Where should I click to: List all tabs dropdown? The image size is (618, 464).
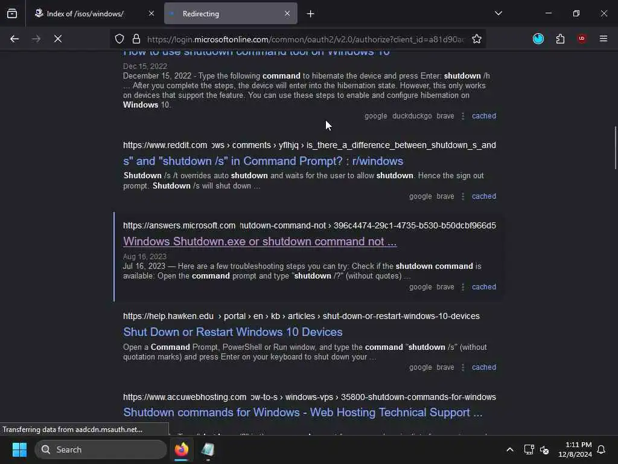click(498, 13)
